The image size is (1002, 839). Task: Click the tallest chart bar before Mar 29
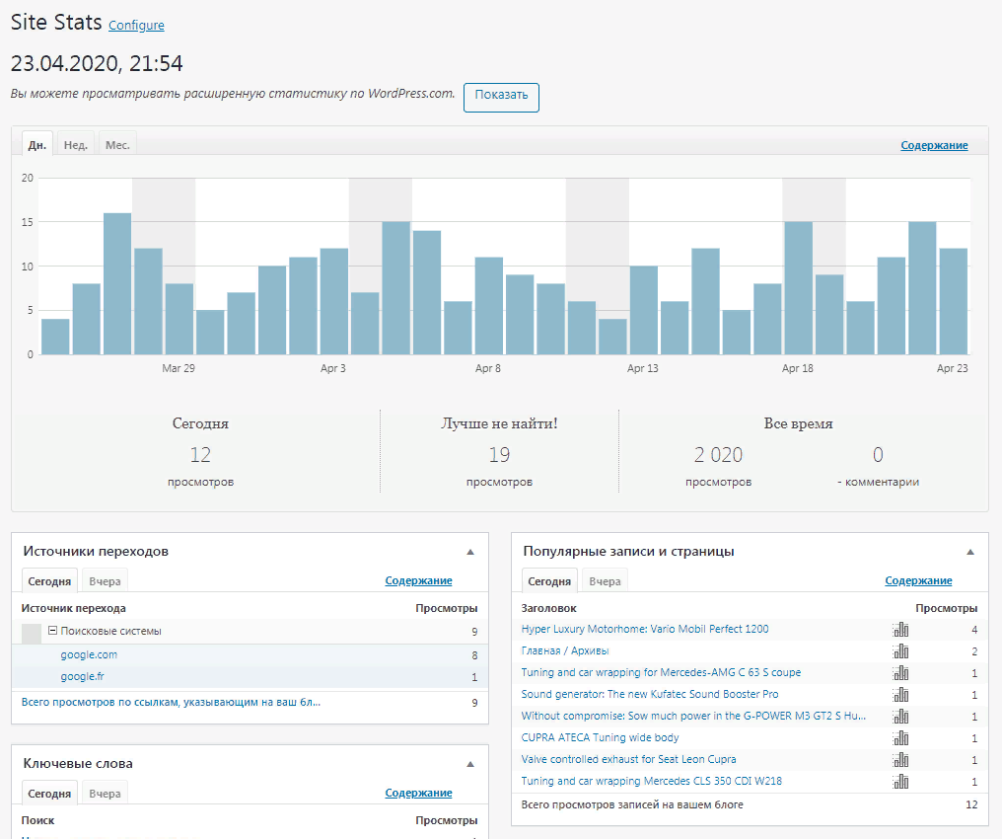tap(117, 283)
